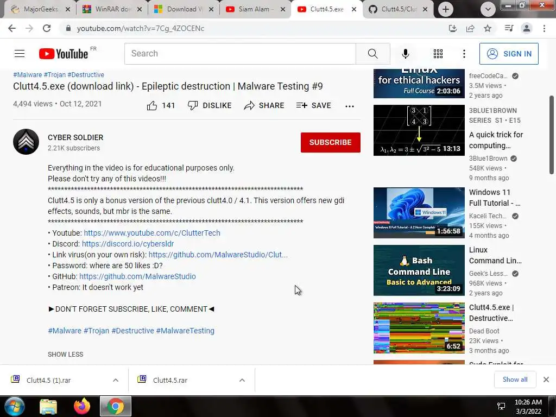
Task: Open the ClutterTech YouTube link
Action: click(x=152, y=233)
